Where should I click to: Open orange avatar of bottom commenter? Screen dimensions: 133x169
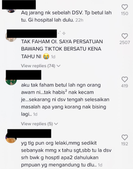tap(11, 140)
